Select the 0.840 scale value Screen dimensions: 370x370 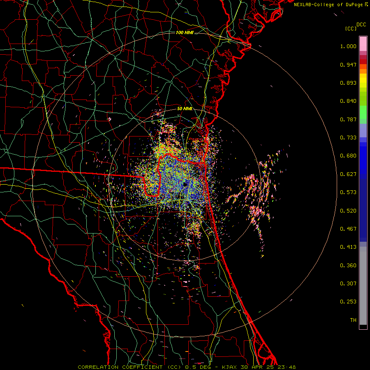(348, 101)
